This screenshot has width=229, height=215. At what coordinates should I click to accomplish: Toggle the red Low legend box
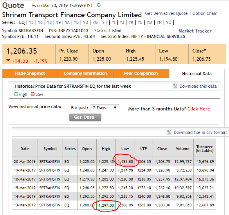pos(32,94)
